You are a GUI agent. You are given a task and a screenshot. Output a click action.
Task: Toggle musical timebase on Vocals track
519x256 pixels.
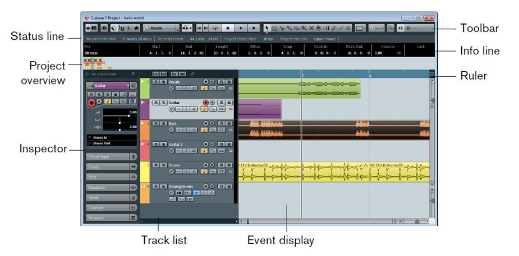click(x=204, y=88)
